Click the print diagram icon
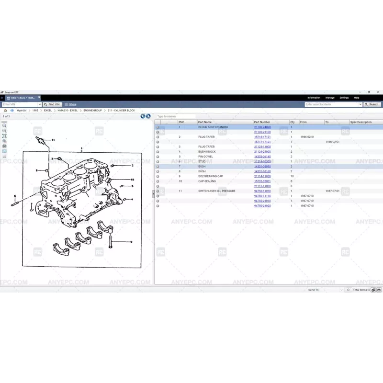The image size is (383, 383). (x=4, y=146)
